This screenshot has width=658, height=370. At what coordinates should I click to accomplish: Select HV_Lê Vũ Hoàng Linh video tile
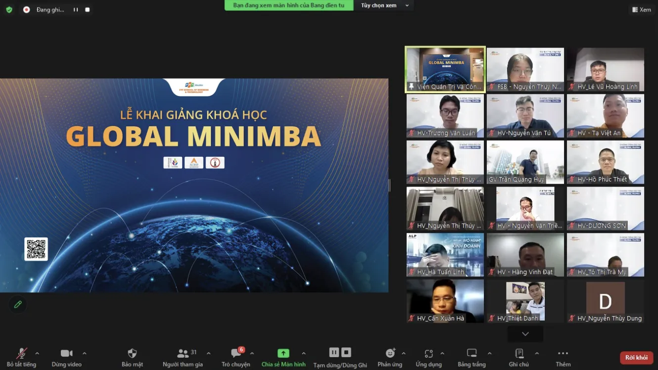[606, 70]
